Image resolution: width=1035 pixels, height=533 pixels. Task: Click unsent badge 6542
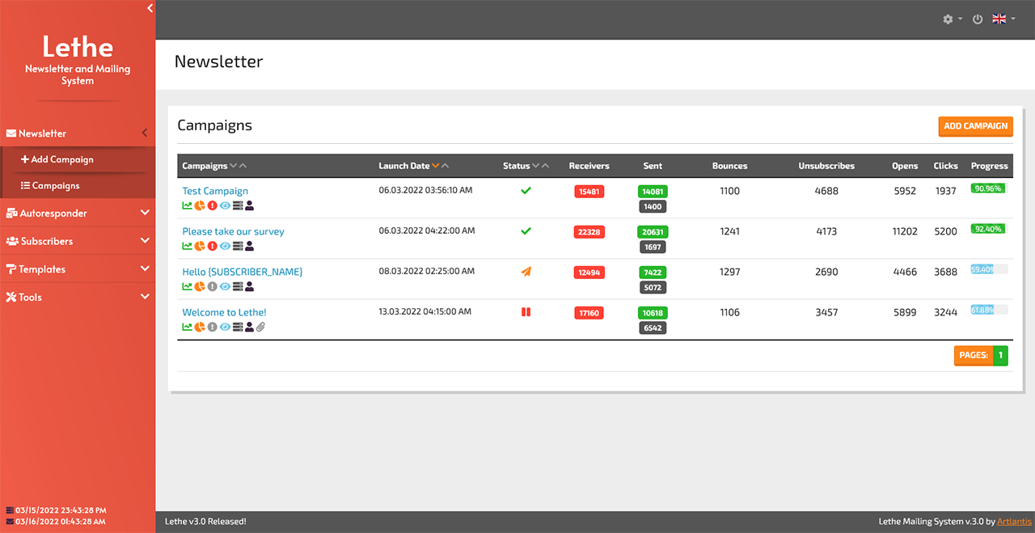pos(653,328)
